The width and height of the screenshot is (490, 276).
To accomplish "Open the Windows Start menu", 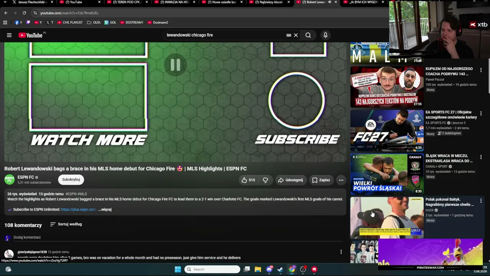I will (x=178, y=269).
